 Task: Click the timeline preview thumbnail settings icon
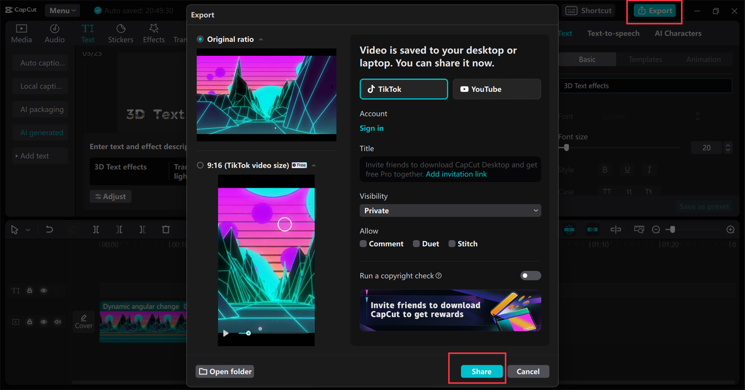639,230
